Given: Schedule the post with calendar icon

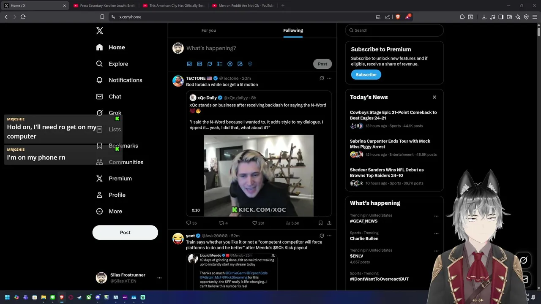Looking at the screenshot, I should [x=240, y=64].
